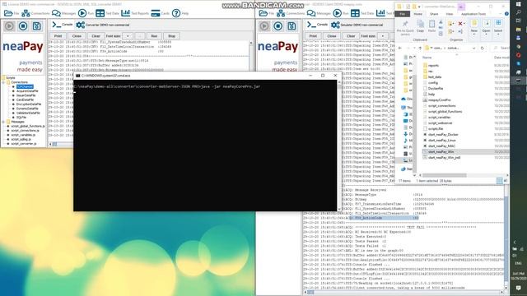527x296 pixels.
Task: Select EncryptionDataFile in scripts tree
Action: 29,104
